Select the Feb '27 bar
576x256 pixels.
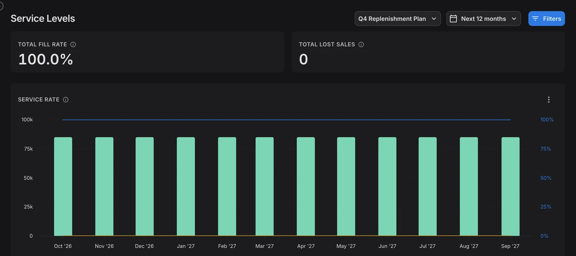[x=227, y=186]
